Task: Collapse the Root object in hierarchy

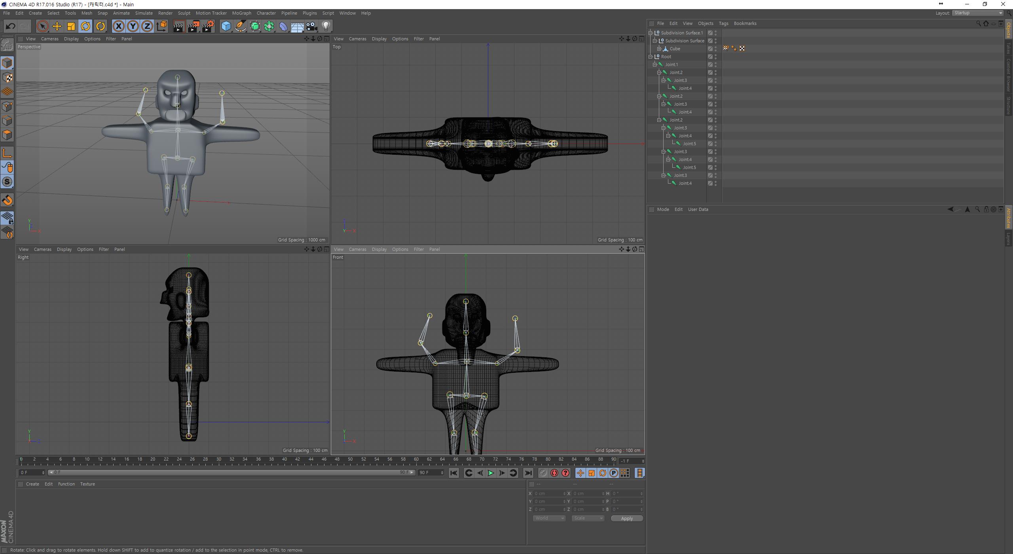Action: (651, 57)
